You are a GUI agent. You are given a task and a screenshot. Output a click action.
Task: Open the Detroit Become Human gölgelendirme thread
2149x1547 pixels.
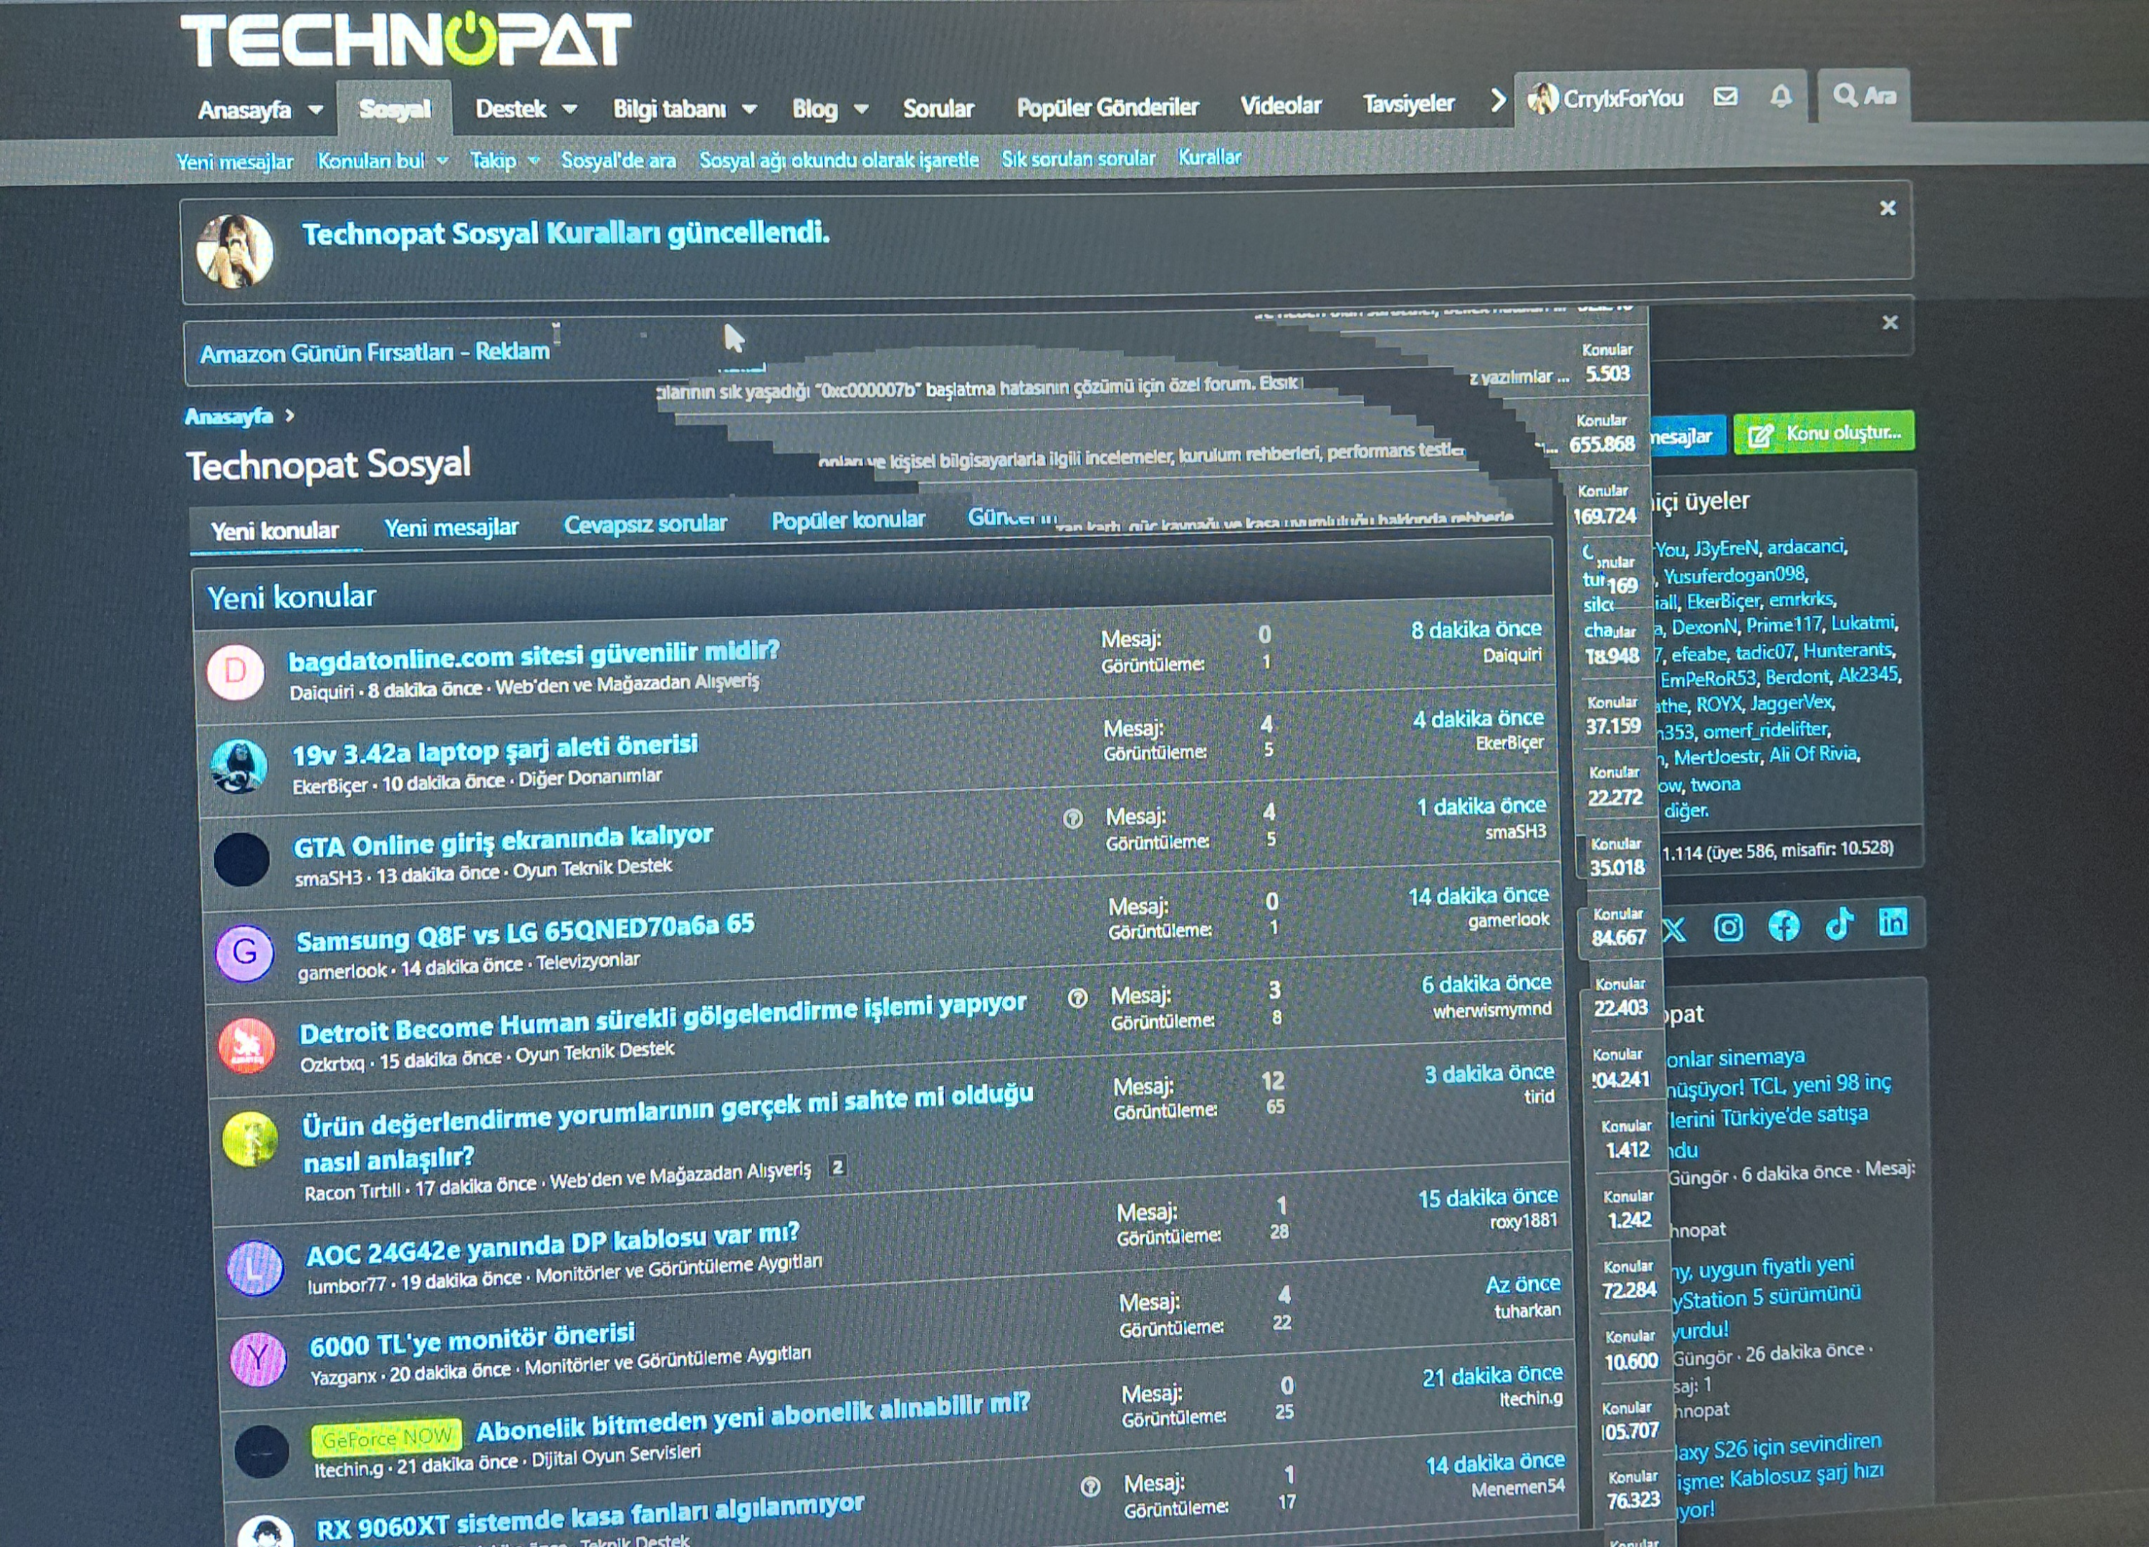click(x=663, y=1018)
